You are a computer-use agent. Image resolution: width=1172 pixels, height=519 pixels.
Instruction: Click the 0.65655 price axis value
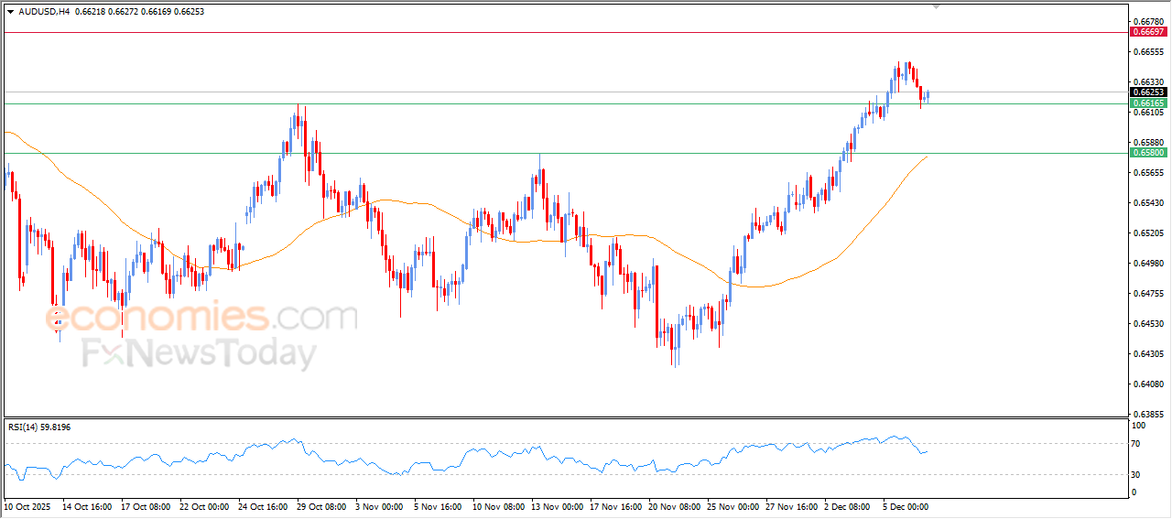[1148, 172]
